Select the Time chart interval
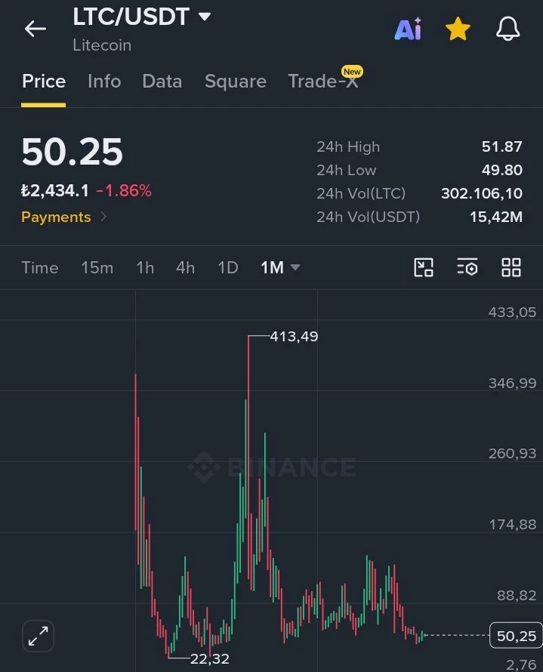The width and height of the screenshot is (543, 672). click(x=40, y=268)
